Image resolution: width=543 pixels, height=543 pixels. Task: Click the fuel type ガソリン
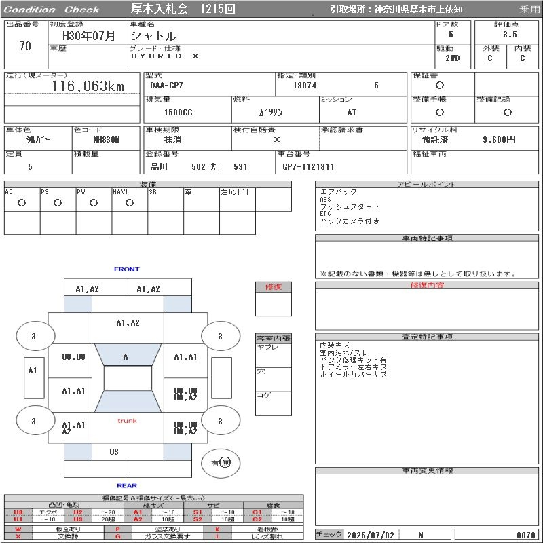point(271,113)
